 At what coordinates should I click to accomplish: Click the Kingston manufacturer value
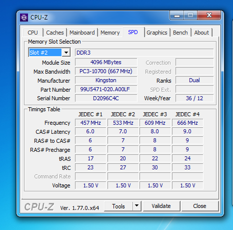(x=106, y=80)
